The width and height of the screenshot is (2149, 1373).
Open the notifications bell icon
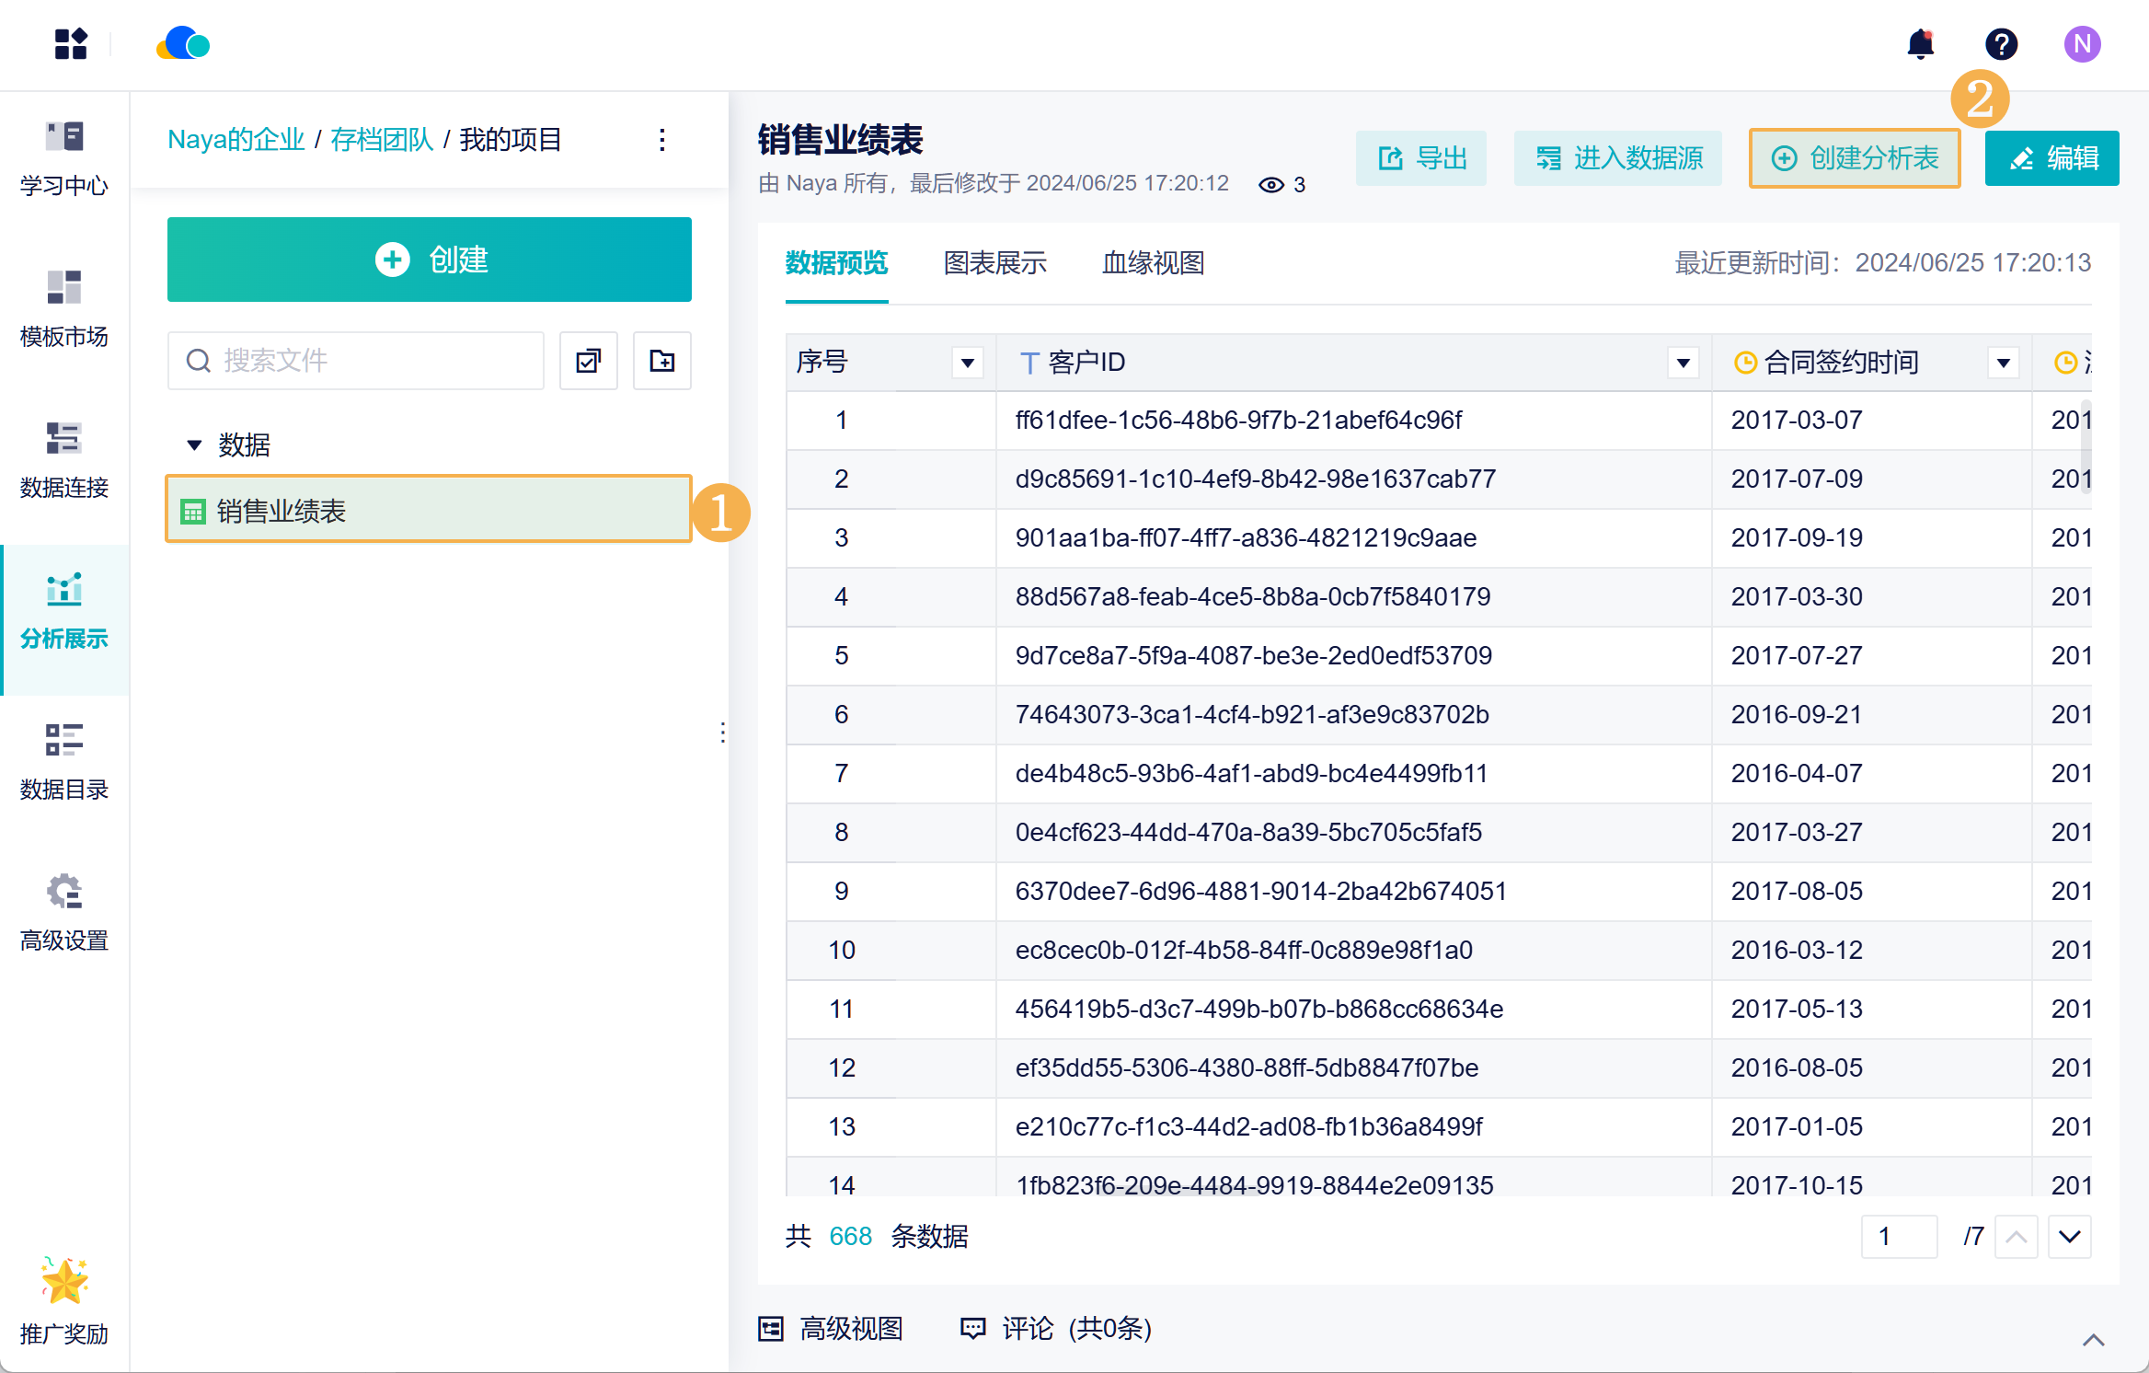pos(1920,44)
